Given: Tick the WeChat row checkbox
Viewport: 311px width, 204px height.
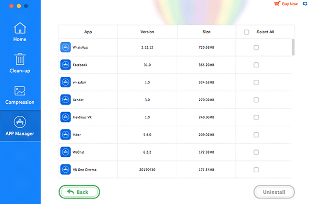Looking at the screenshot, I should [x=256, y=153].
